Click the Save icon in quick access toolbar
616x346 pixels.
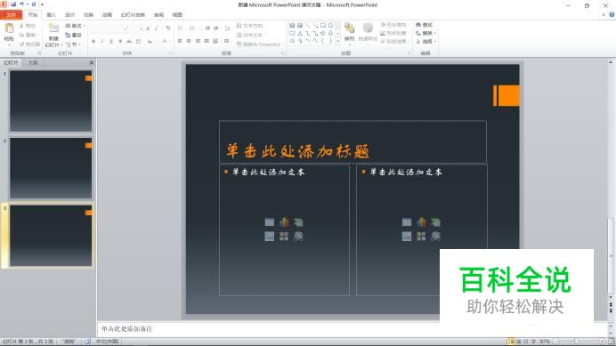(x=13, y=4)
